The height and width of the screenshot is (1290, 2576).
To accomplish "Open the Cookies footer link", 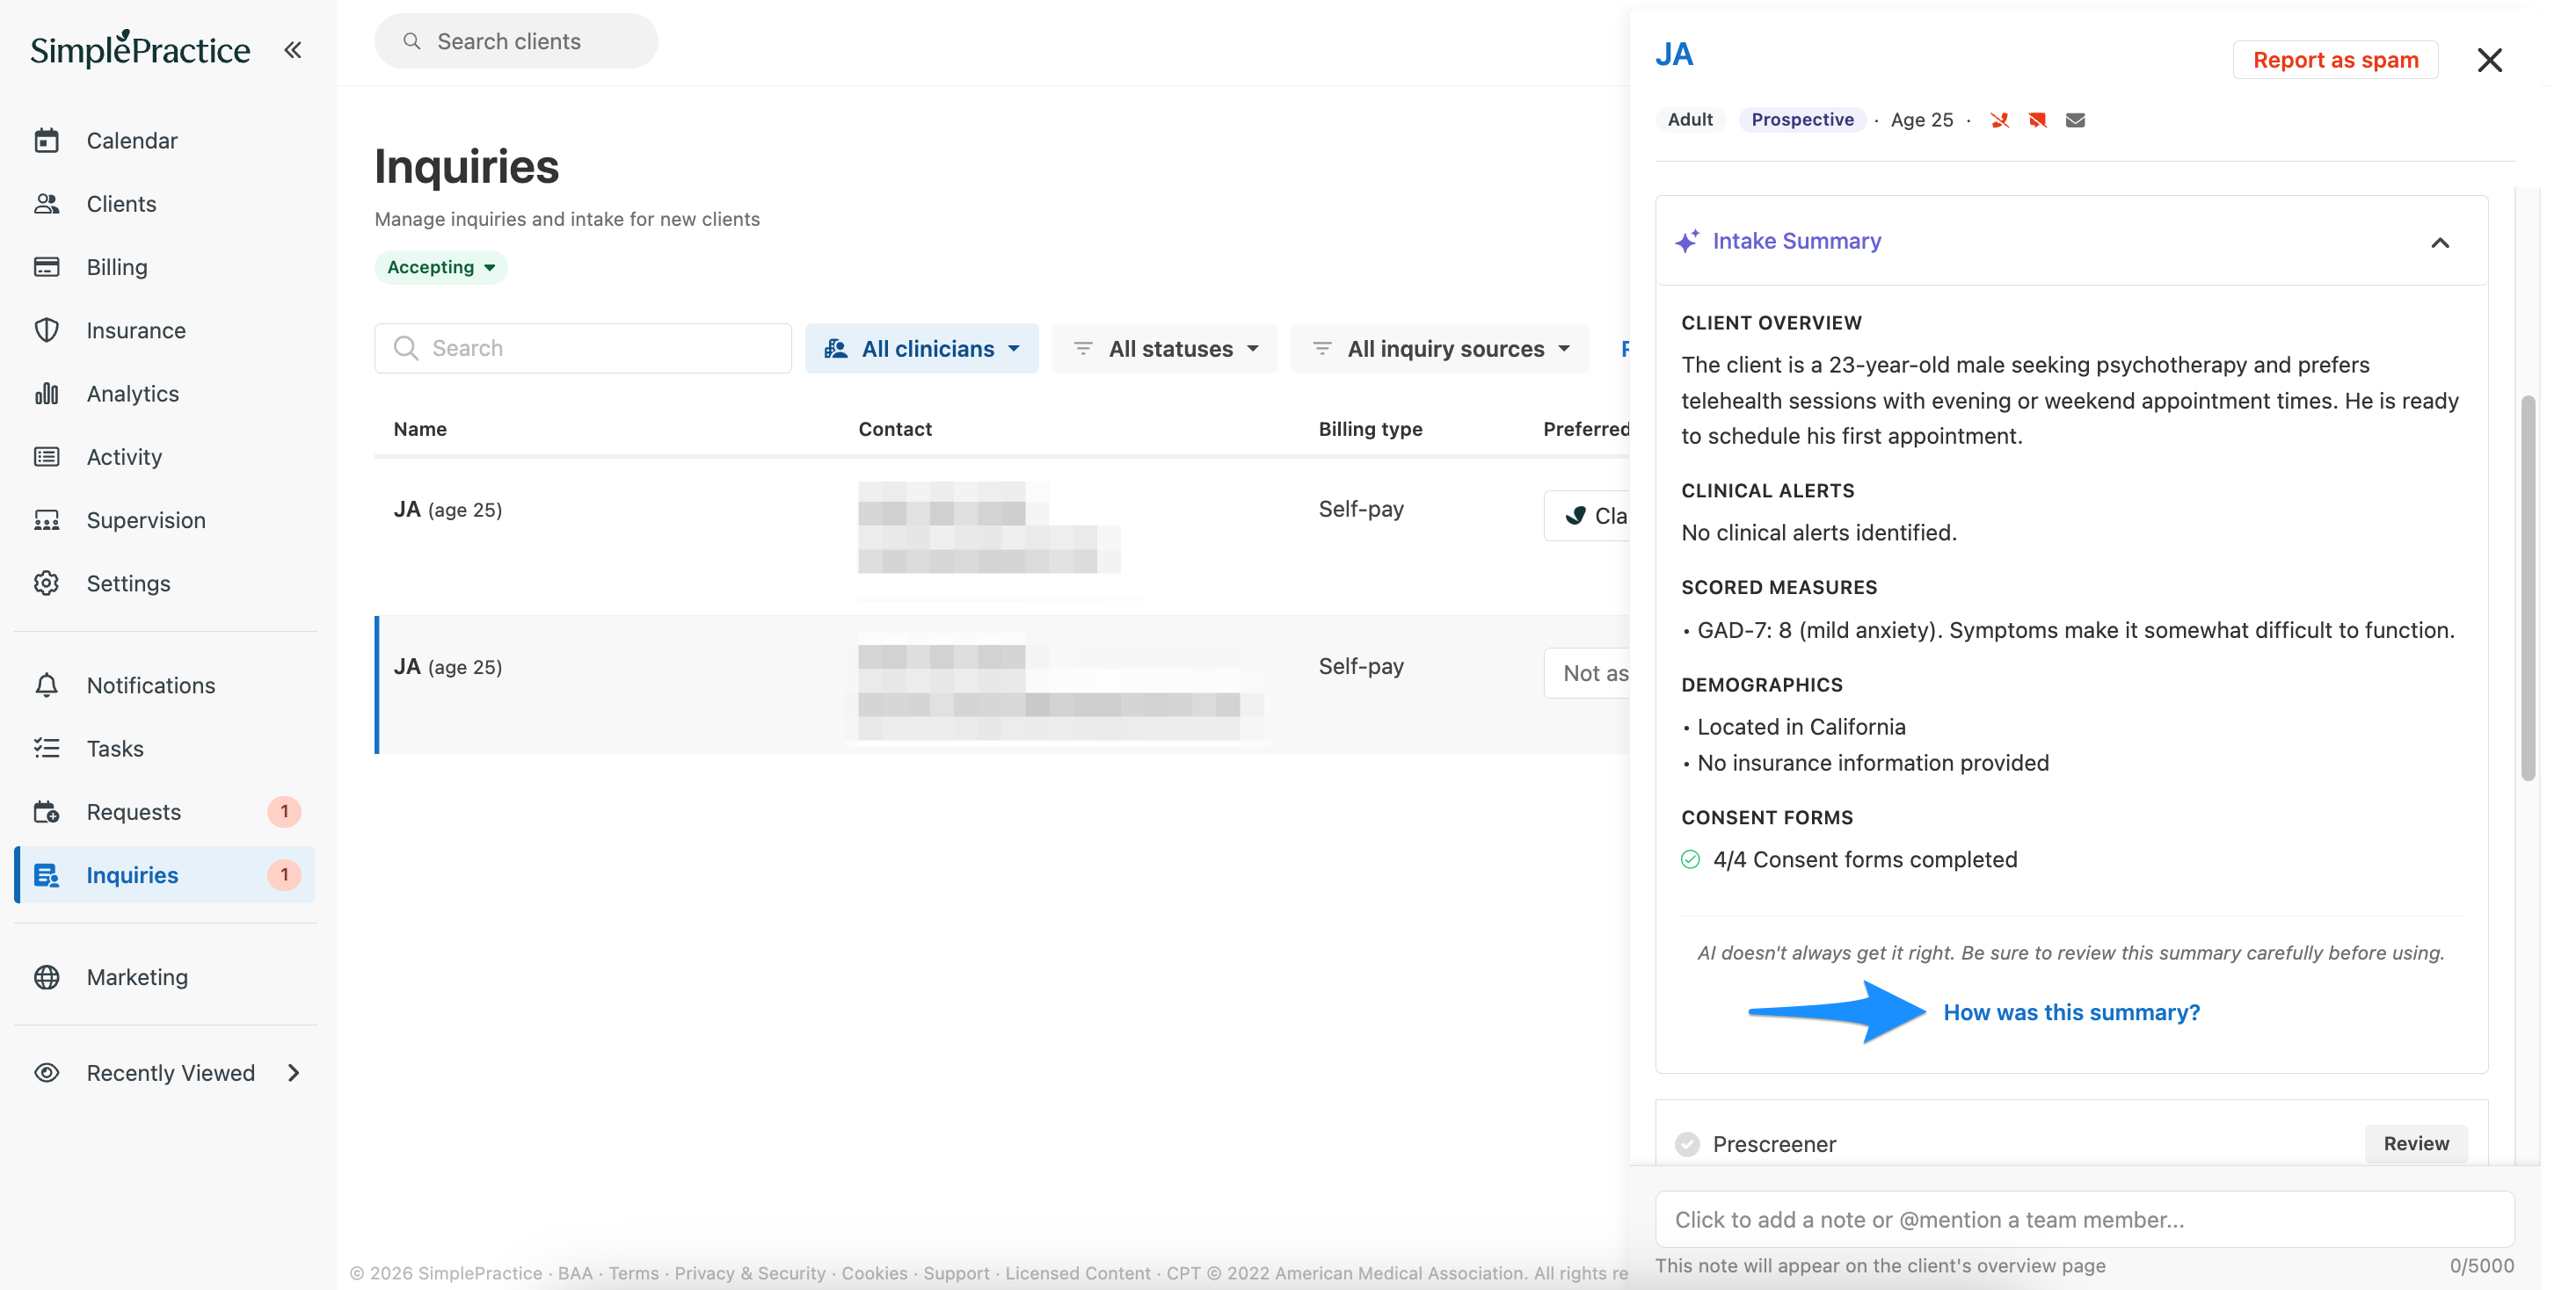I will (874, 1273).
